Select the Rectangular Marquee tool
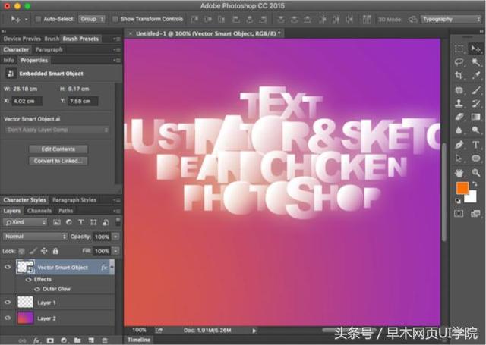The image size is (486, 345). click(x=459, y=49)
